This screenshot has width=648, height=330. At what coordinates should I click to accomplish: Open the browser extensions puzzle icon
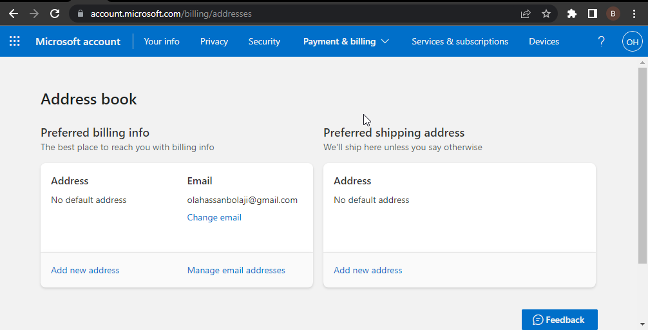572,14
